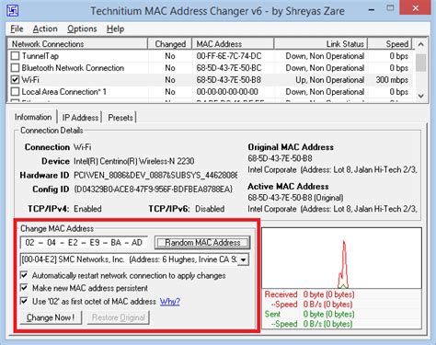Expand the SMC Networks vendor dropdown
The image size is (436, 345).
pos(243,259)
